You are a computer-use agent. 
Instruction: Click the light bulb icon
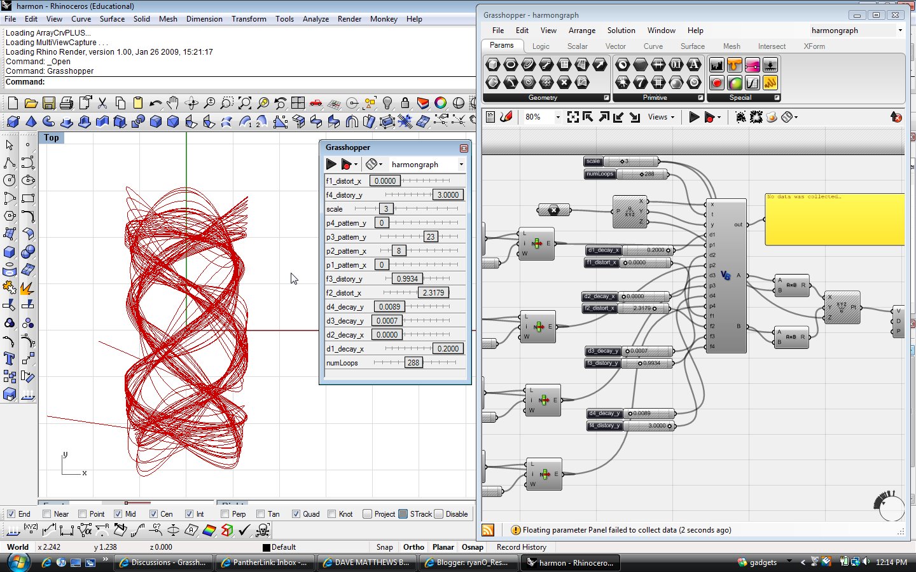click(387, 103)
